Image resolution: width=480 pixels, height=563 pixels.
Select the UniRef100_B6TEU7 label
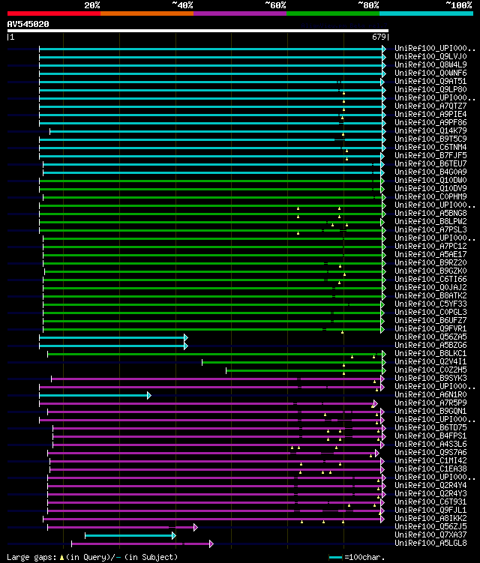tap(430, 163)
